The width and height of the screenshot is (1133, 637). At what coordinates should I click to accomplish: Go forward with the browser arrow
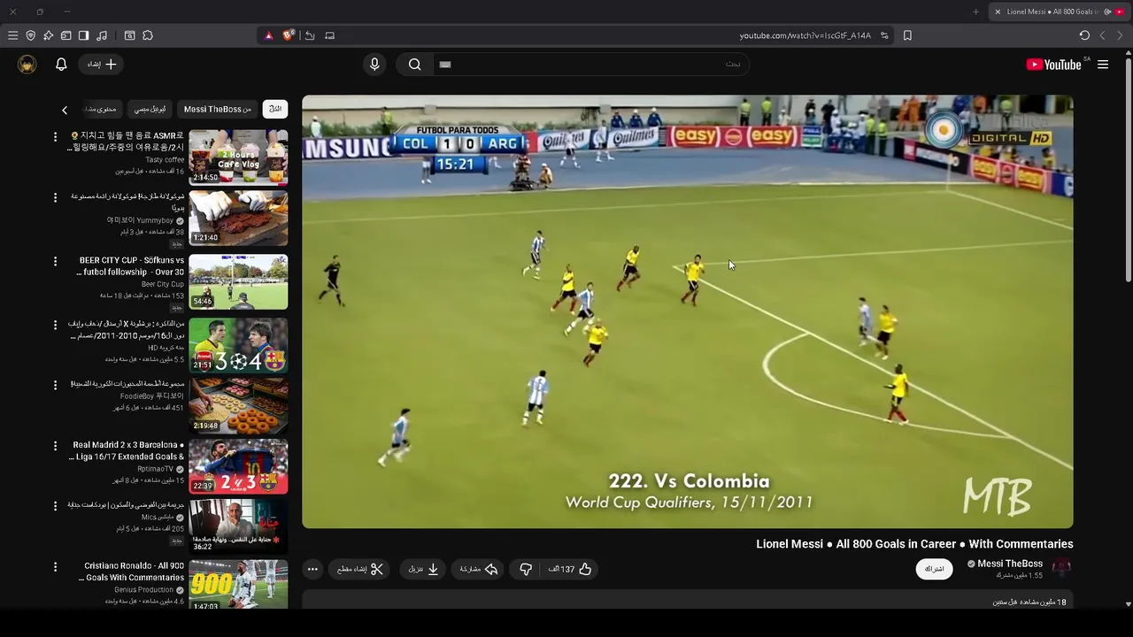[x=1120, y=35]
